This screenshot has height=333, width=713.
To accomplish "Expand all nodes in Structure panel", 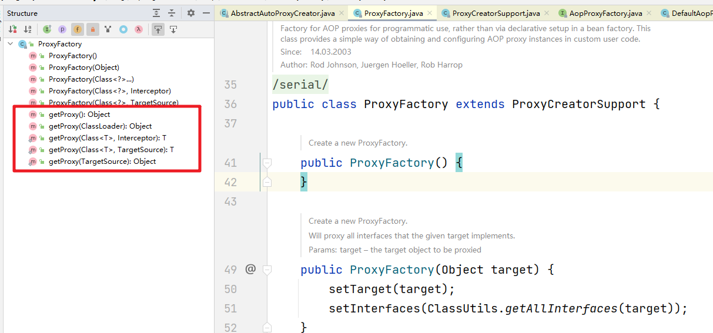I will pyautogui.click(x=156, y=13).
